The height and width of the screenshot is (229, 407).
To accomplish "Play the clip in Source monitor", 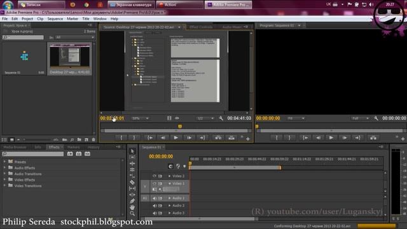I will point(176,138).
